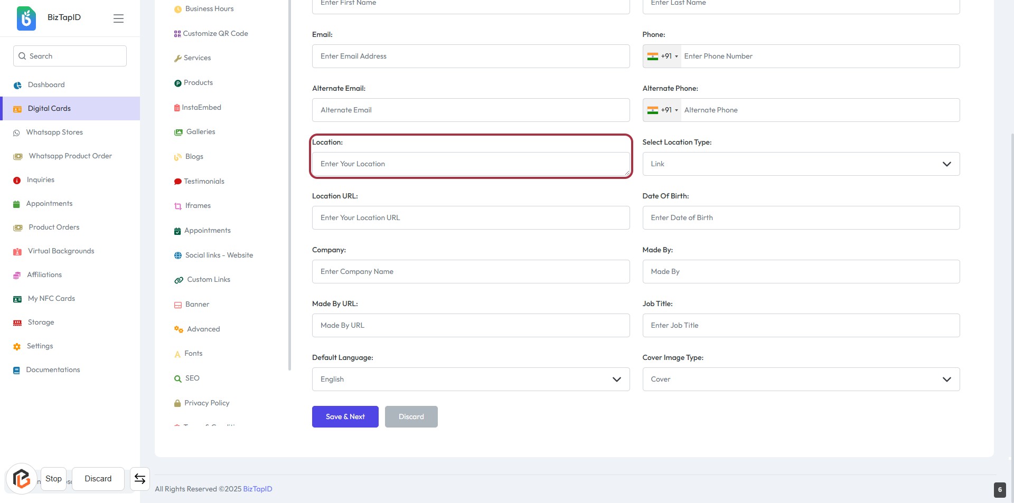Click the Dashboard pie chart icon
The image size is (1014, 503).
(x=17, y=85)
